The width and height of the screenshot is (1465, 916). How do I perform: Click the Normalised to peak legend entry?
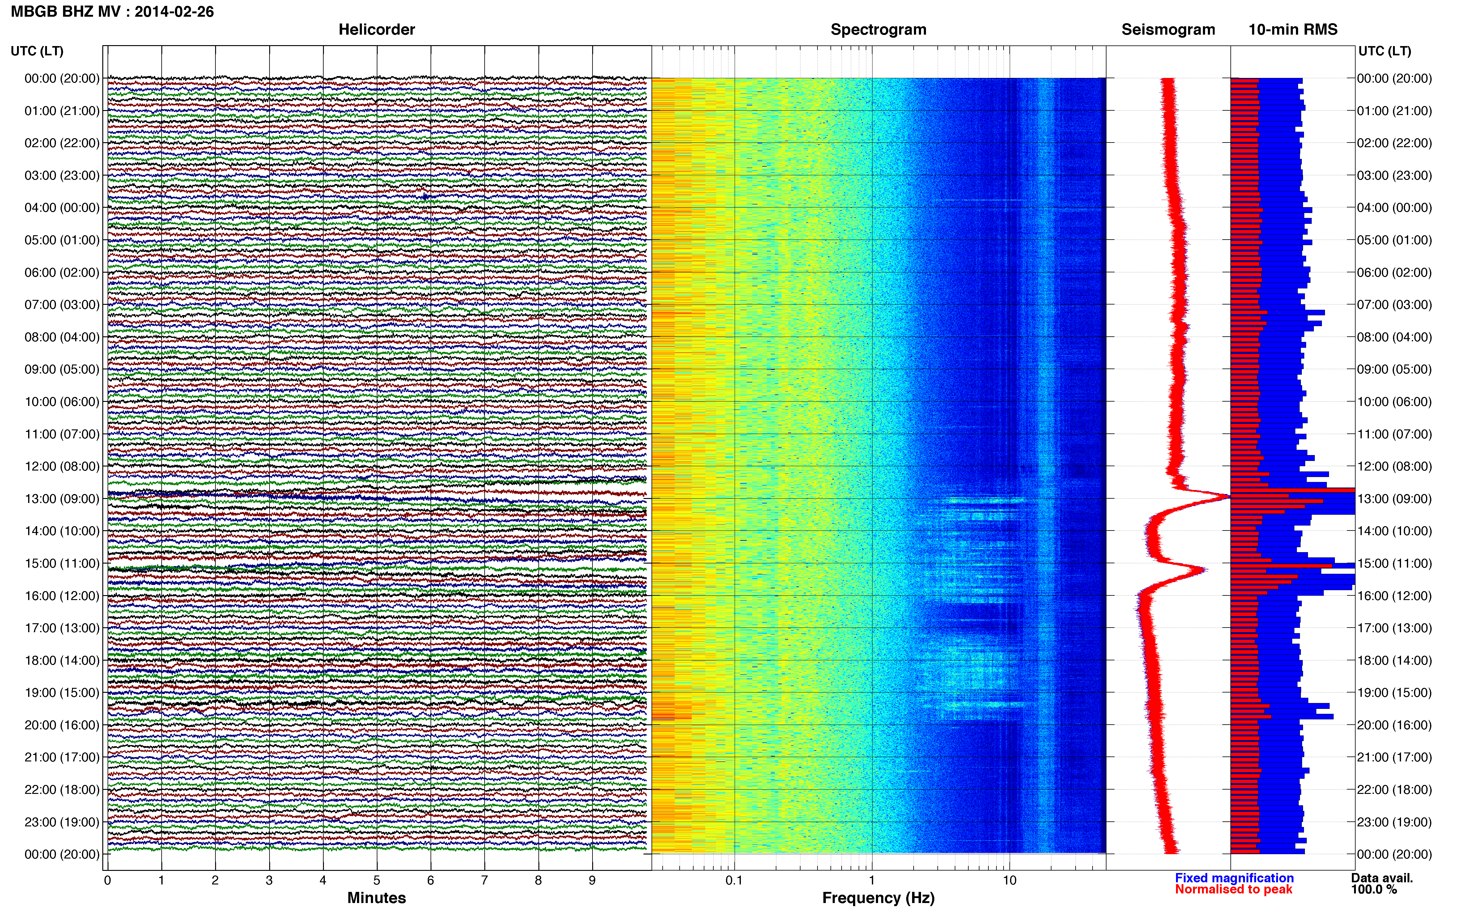(x=1234, y=889)
